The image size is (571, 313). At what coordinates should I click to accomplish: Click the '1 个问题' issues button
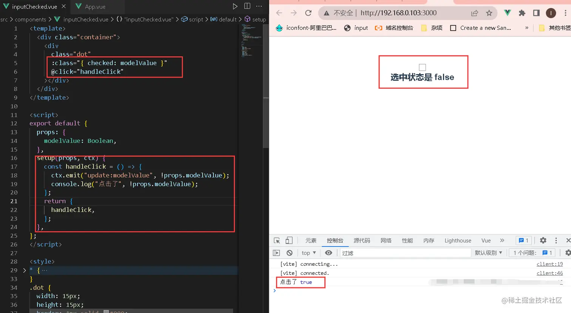point(532,253)
